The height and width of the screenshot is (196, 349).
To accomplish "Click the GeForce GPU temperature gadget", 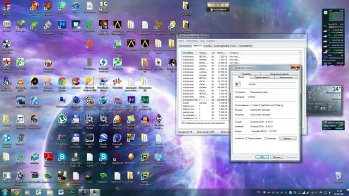I will click(x=333, y=125).
